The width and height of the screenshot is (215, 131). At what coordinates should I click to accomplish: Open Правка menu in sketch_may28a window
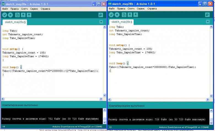pyautogui.click(x=14, y=9)
